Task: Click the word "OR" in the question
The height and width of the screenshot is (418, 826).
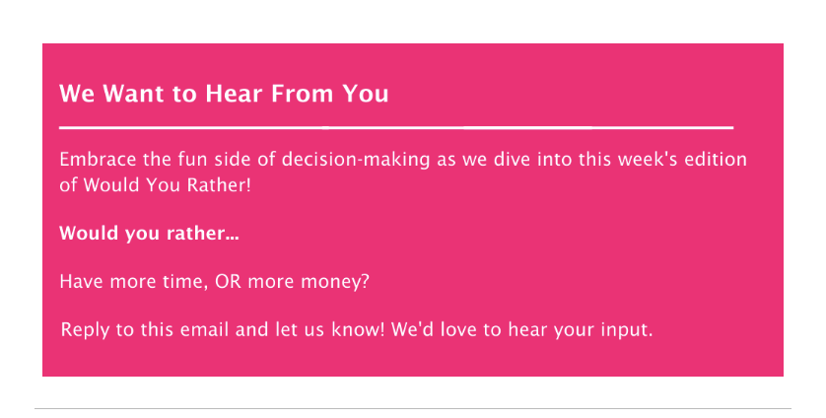Action: click(228, 282)
